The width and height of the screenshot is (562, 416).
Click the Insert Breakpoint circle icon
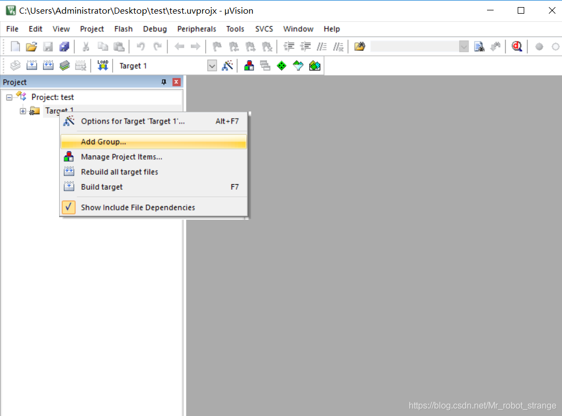click(538, 46)
